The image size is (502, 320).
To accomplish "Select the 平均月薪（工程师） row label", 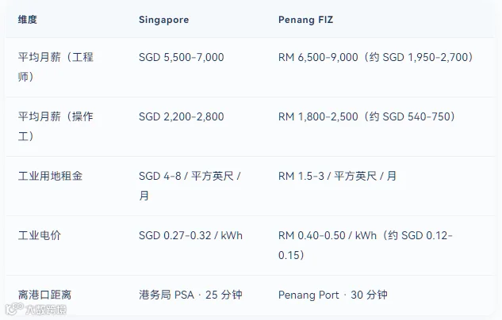I will click(x=56, y=67).
